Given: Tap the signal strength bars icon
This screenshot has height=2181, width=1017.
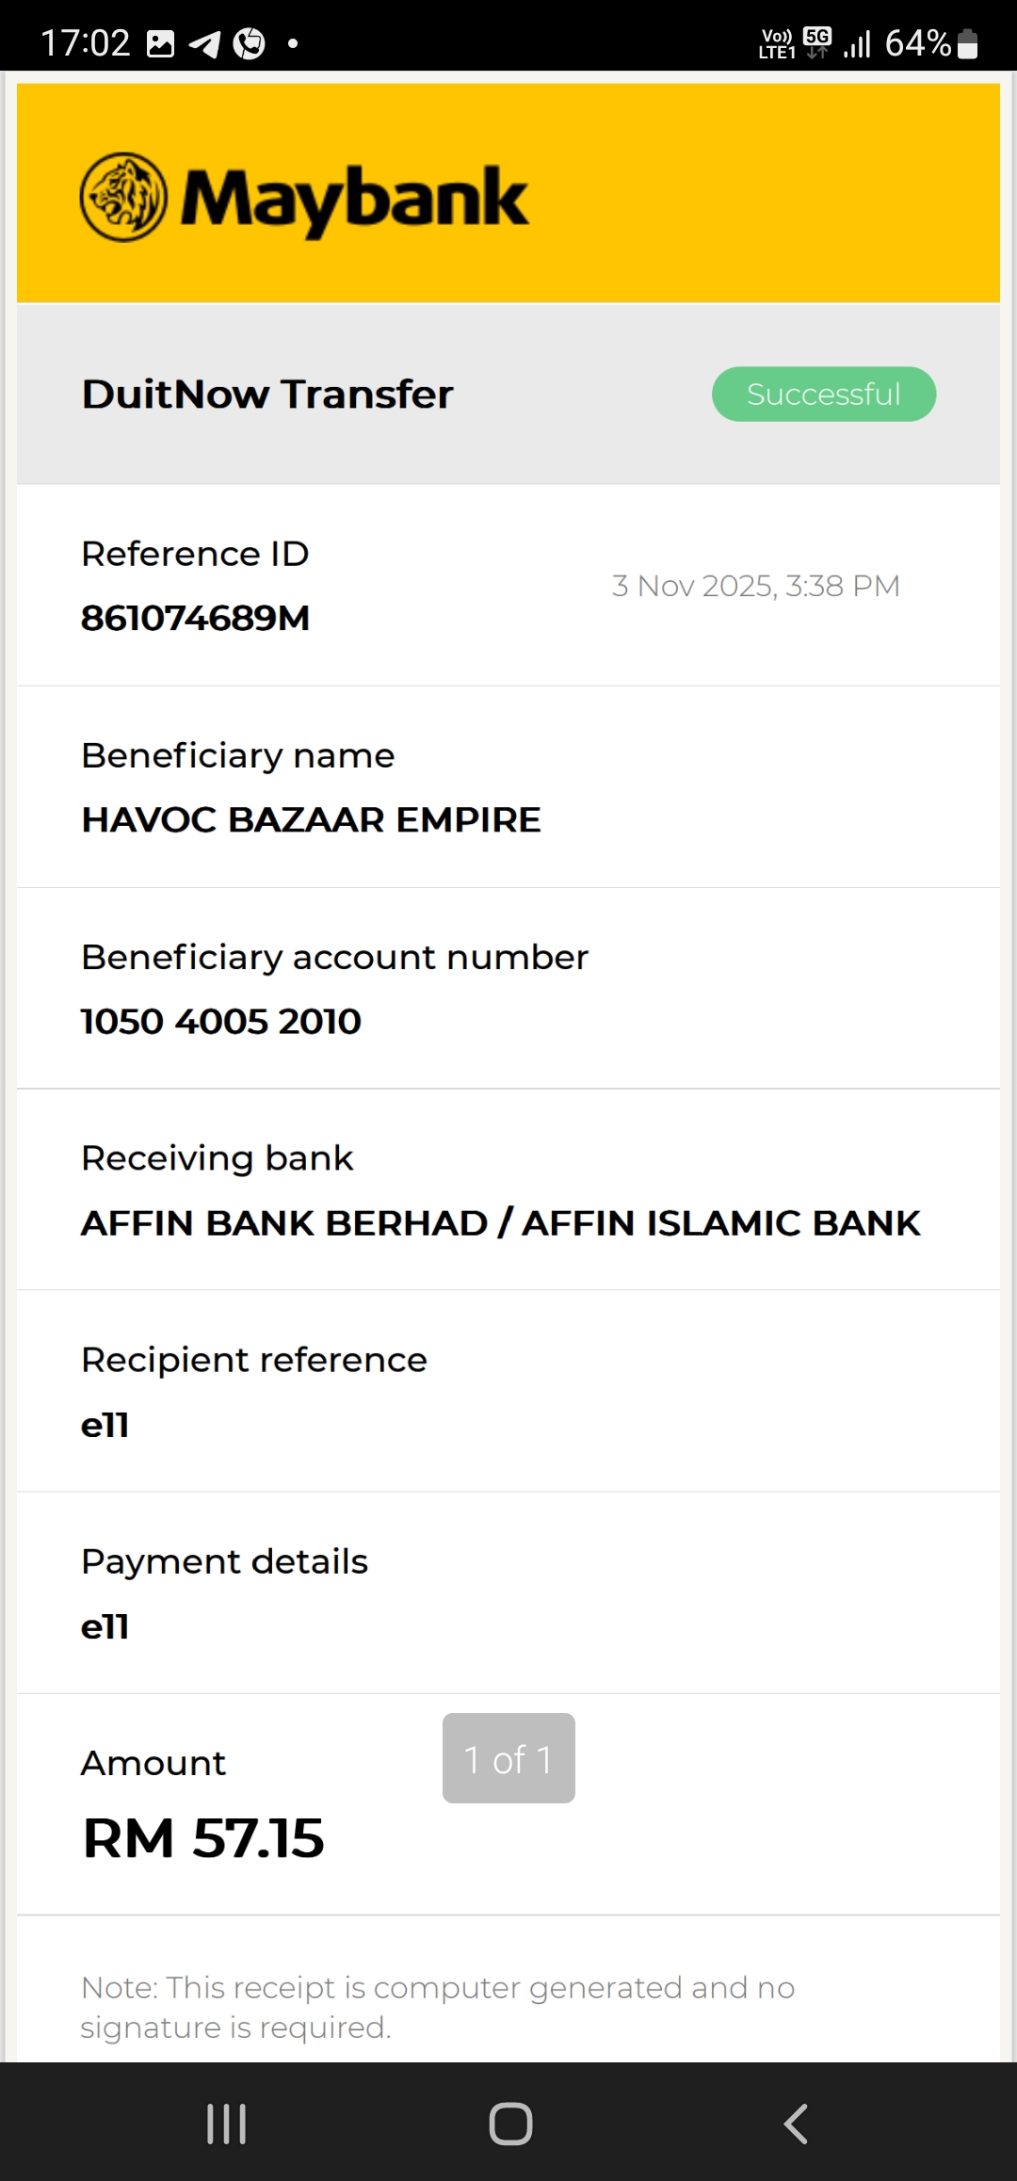Looking at the screenshot, I should (857, 43).
